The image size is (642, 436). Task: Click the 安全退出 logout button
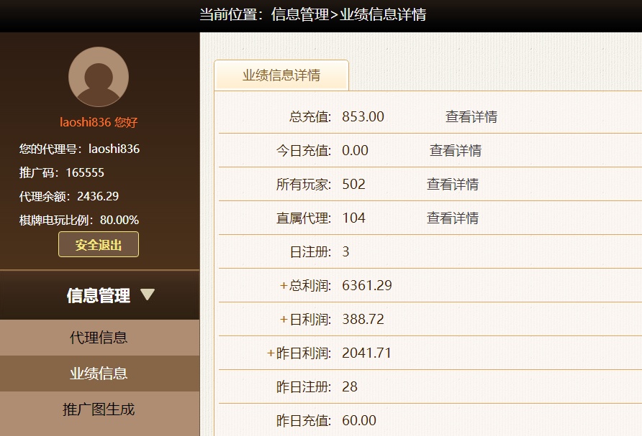coord(98,244)
